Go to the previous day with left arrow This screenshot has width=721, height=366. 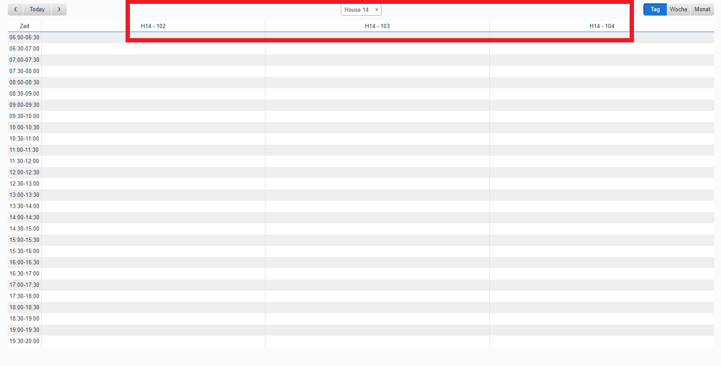16,10
